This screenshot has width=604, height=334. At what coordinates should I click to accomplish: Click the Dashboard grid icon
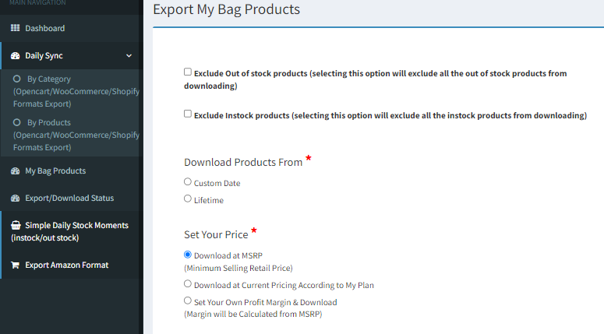point(15,28)
